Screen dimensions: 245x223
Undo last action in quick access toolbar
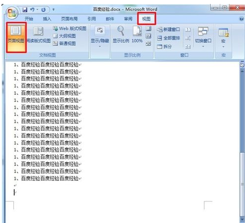pyautogui.click(x=33, y=10)
